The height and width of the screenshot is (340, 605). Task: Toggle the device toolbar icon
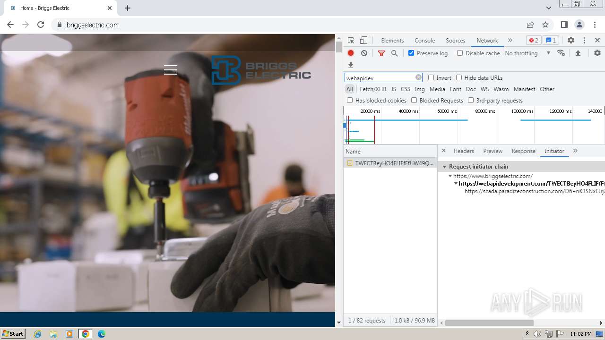coord(363,41)
